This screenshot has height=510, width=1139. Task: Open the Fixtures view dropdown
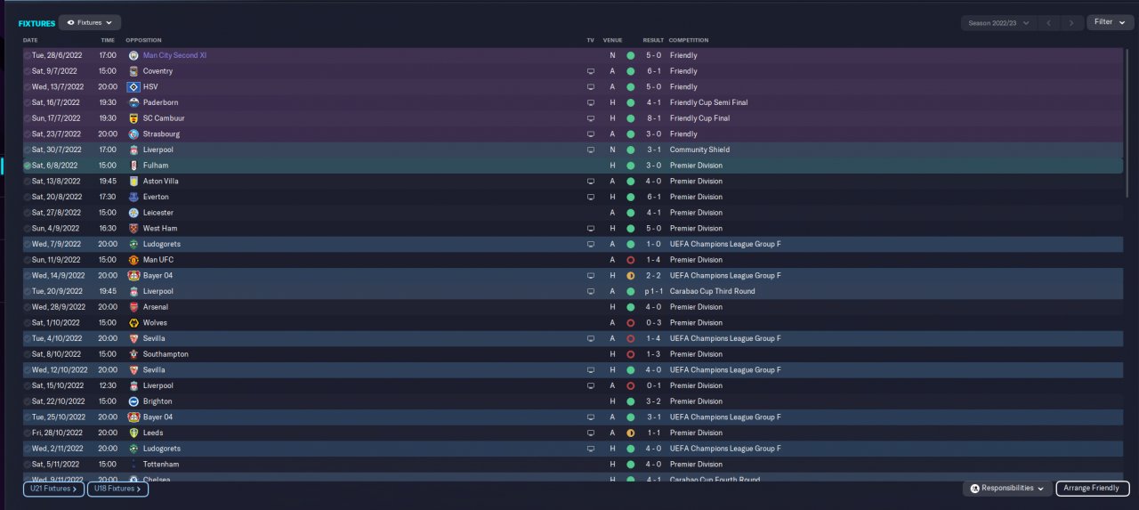(x=90, y=22)
